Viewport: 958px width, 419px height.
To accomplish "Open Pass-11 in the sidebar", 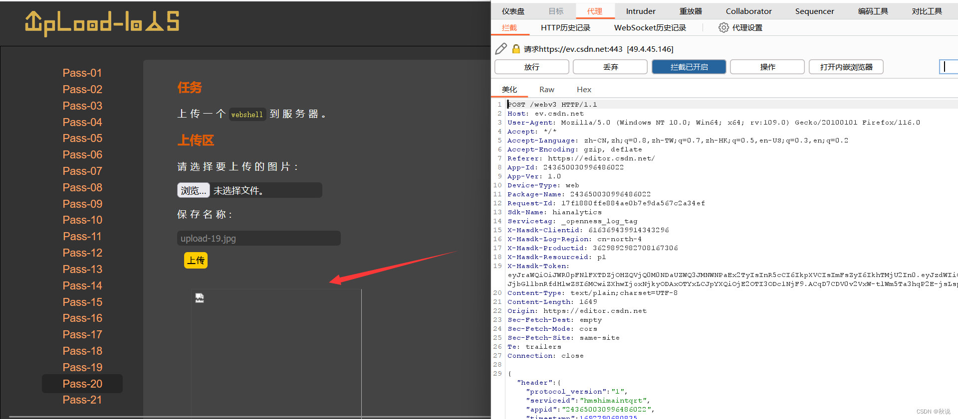I will [82, 236].
